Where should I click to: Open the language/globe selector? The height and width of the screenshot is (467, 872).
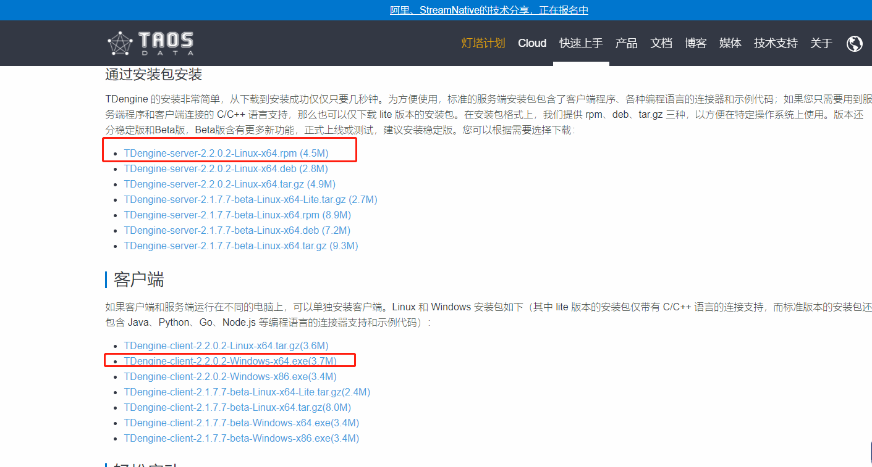click(x=855, y=43)
